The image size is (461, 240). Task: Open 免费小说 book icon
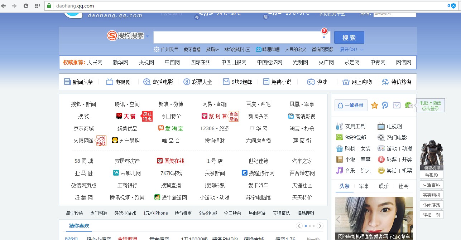tap(266, 82)
